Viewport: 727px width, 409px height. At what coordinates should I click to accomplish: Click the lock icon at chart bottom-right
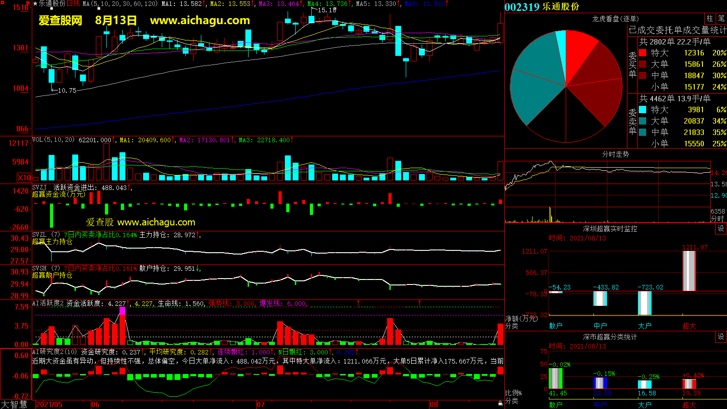coord(500,403)
